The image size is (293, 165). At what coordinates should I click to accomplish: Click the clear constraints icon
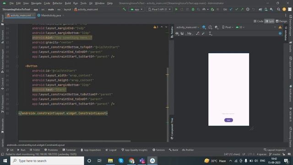coord(197,33)
